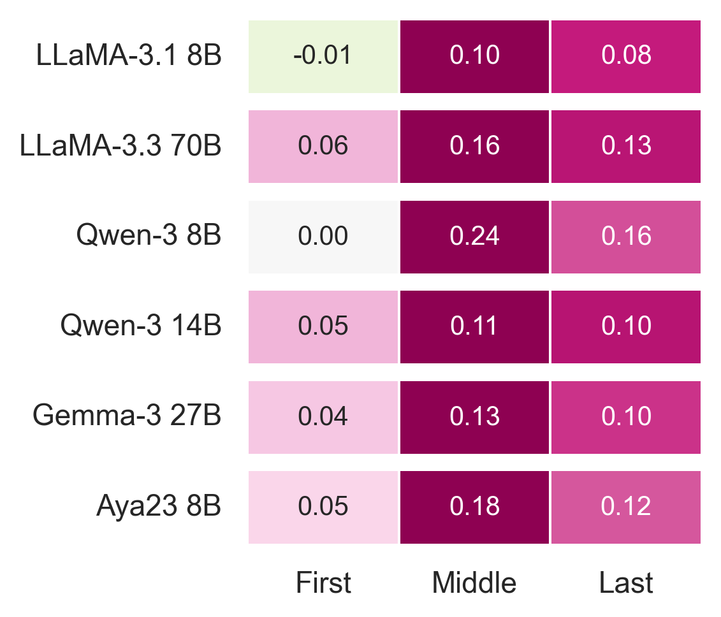Click the "Middle" column label
721x617 pixels.
pos(474,583)
